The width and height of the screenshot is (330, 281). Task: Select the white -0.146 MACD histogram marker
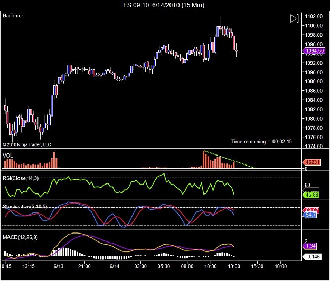click(x=312, y=257)
